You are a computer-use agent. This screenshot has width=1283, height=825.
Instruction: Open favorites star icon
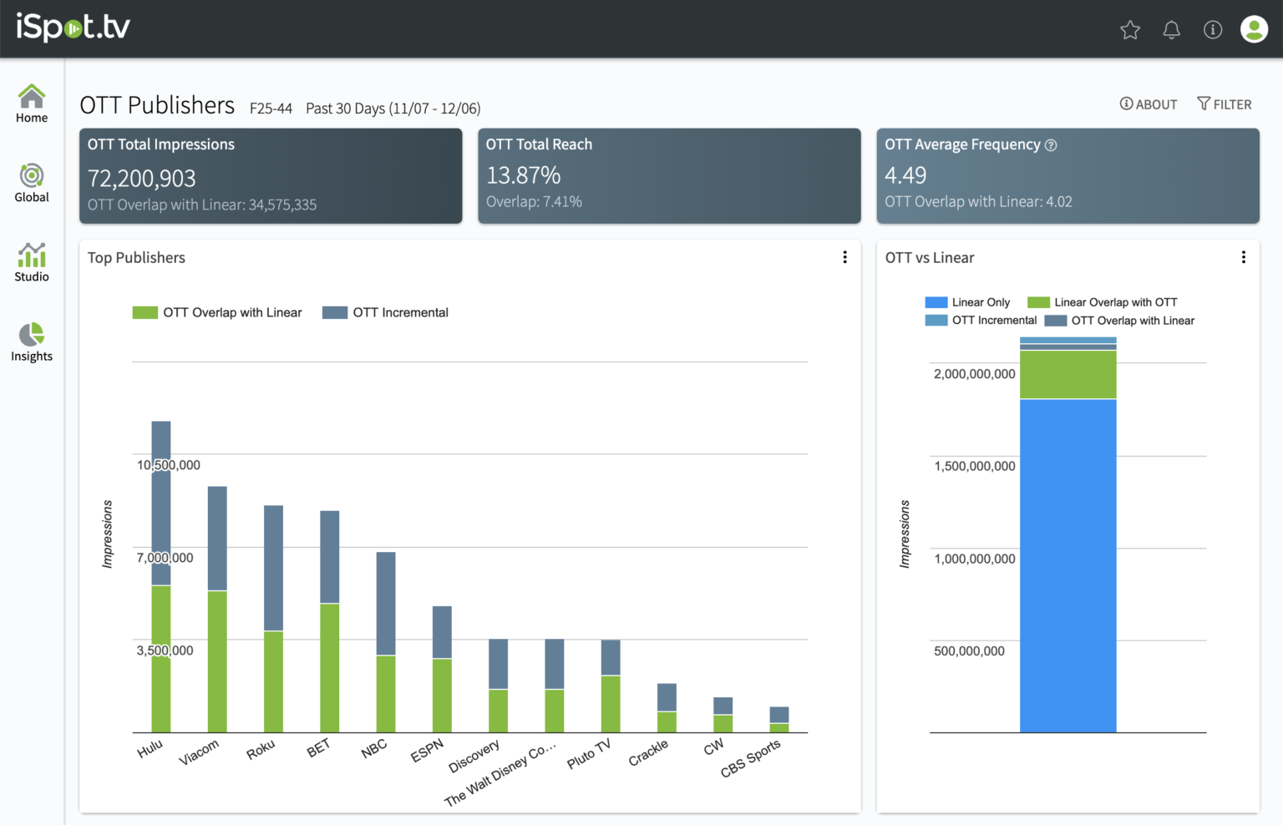[1130, 30]
